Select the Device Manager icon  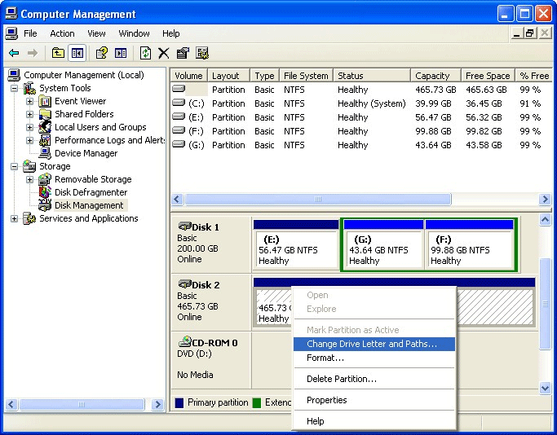point(45,153)
